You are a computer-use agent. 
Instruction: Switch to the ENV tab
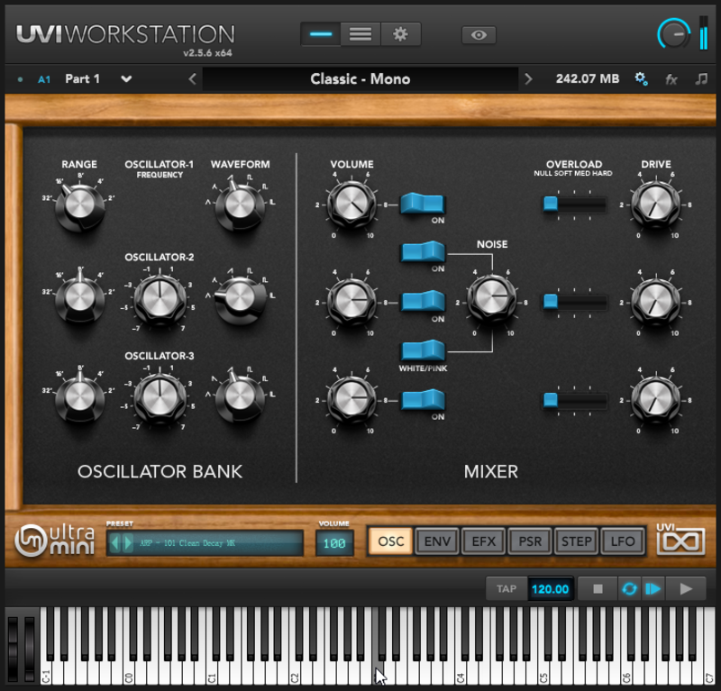point(437,541)
